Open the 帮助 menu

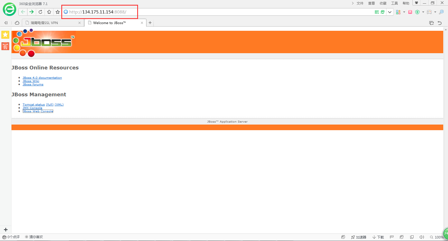tap(406, 3)
